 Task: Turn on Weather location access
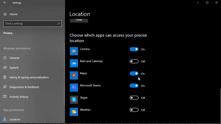tap(134, 110)
